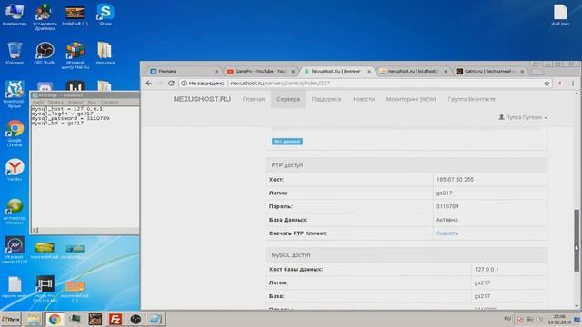Select the Игровой центр 101XP desktop shortcut
582x327 pixels.
pos(15,250)
